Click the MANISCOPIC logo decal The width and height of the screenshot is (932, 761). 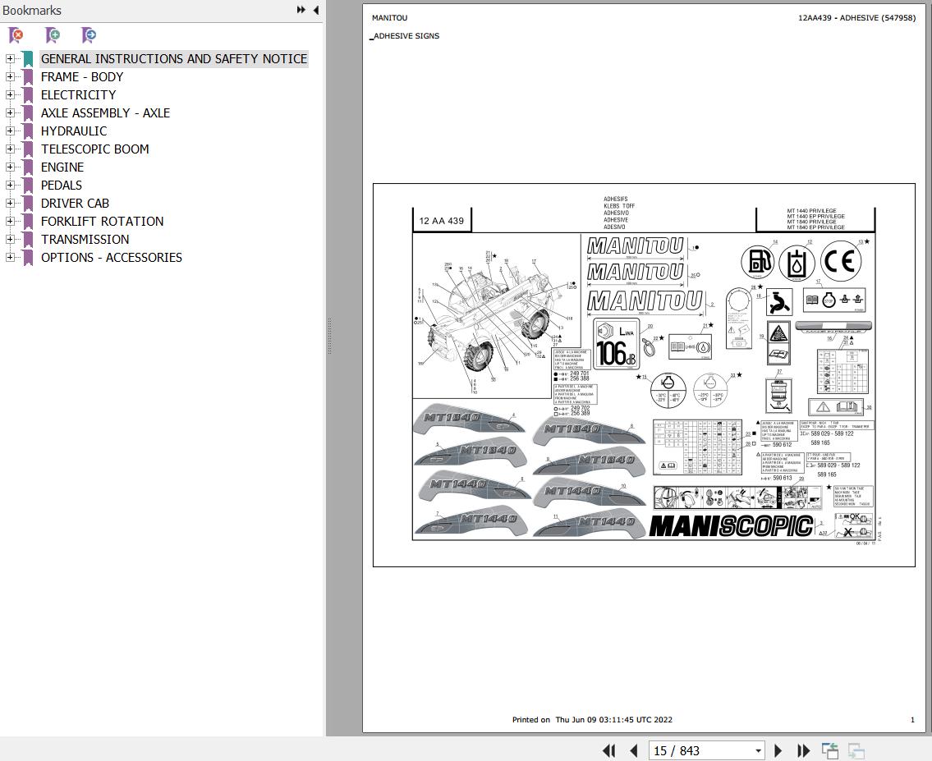click(731, 526)
